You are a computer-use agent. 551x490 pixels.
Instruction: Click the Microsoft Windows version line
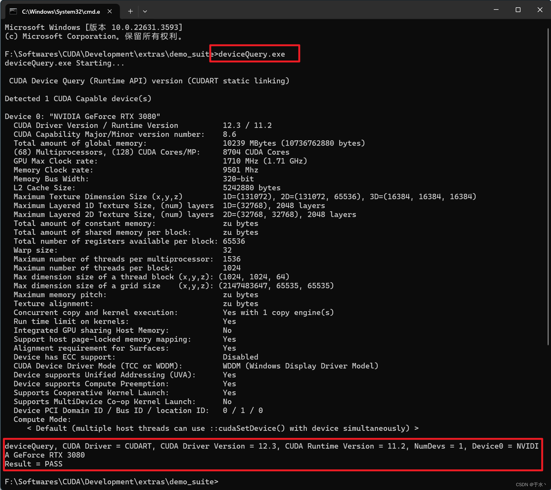[x=93, y=27]
